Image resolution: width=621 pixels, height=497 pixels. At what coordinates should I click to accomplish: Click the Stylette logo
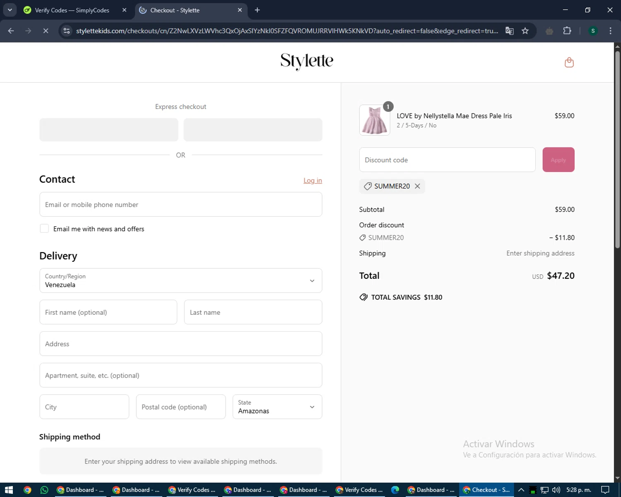click(307, 61)
